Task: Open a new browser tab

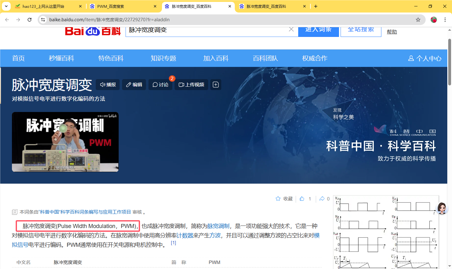Action: [316, 6]
